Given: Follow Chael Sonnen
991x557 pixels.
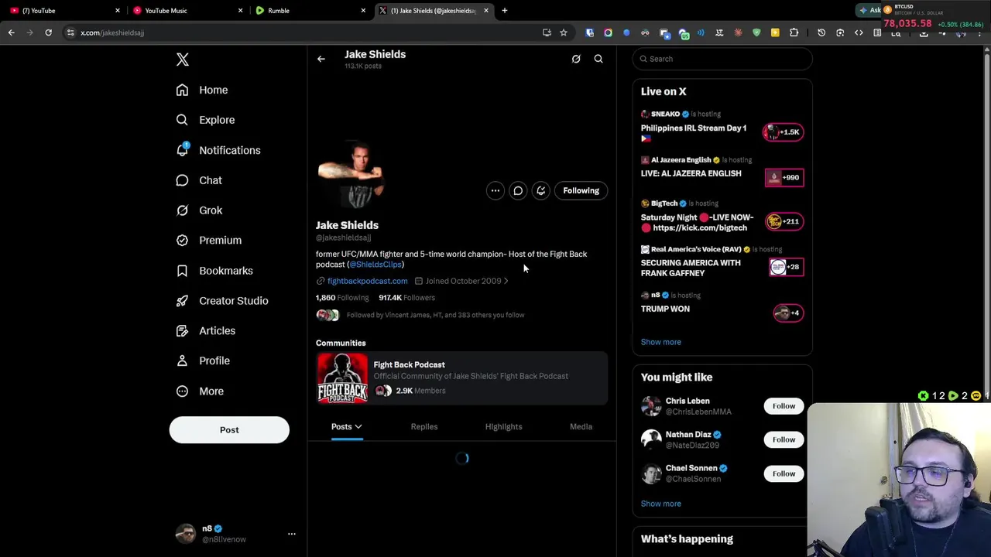Looking at the screenshot, I should coord(784,473).
